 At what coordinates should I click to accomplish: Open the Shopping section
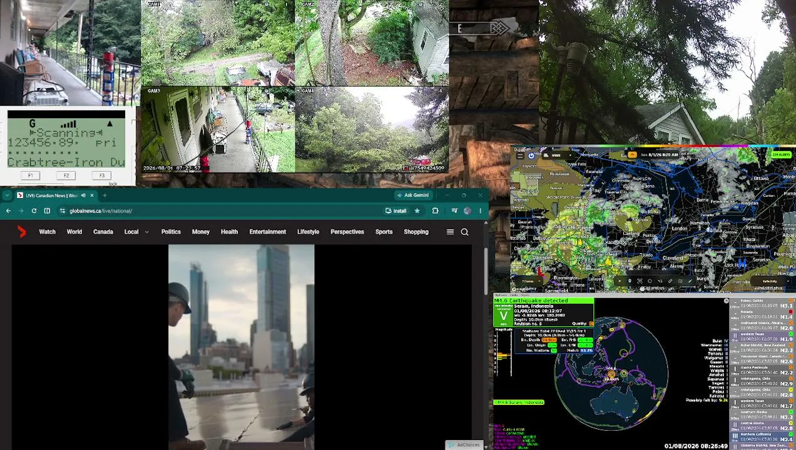tap(416, 232)
